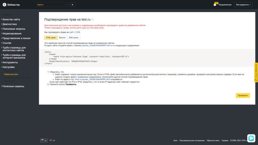Expand the Индексирование sidebar section
Image resolution: width=258 pixels, height=145 pixels.
click(x=12, y=33)
